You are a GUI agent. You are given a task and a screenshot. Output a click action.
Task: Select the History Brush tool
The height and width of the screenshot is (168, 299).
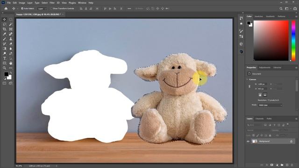pos(4,44)
